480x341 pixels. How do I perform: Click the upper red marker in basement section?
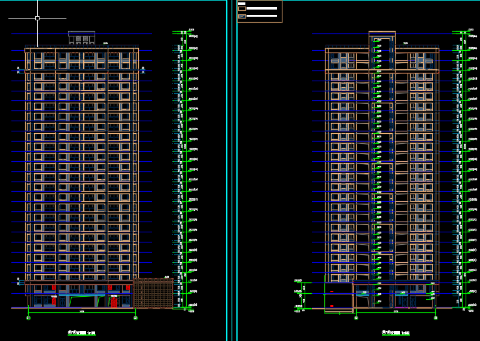pyautogui.click(x=332, y=293)
